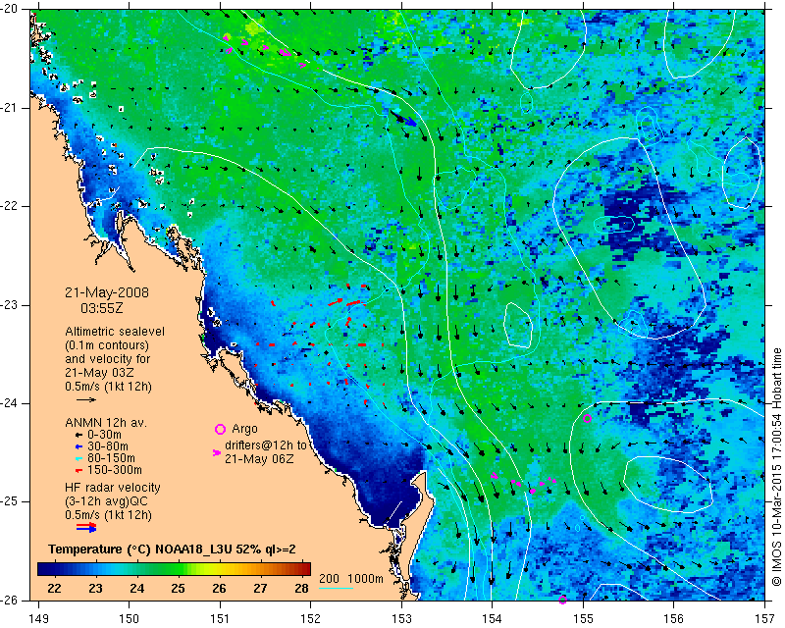Viewport: 785px width, 628px height.
Task: Click the blue 30-80m legend arrow
Action: pos(78,446)
